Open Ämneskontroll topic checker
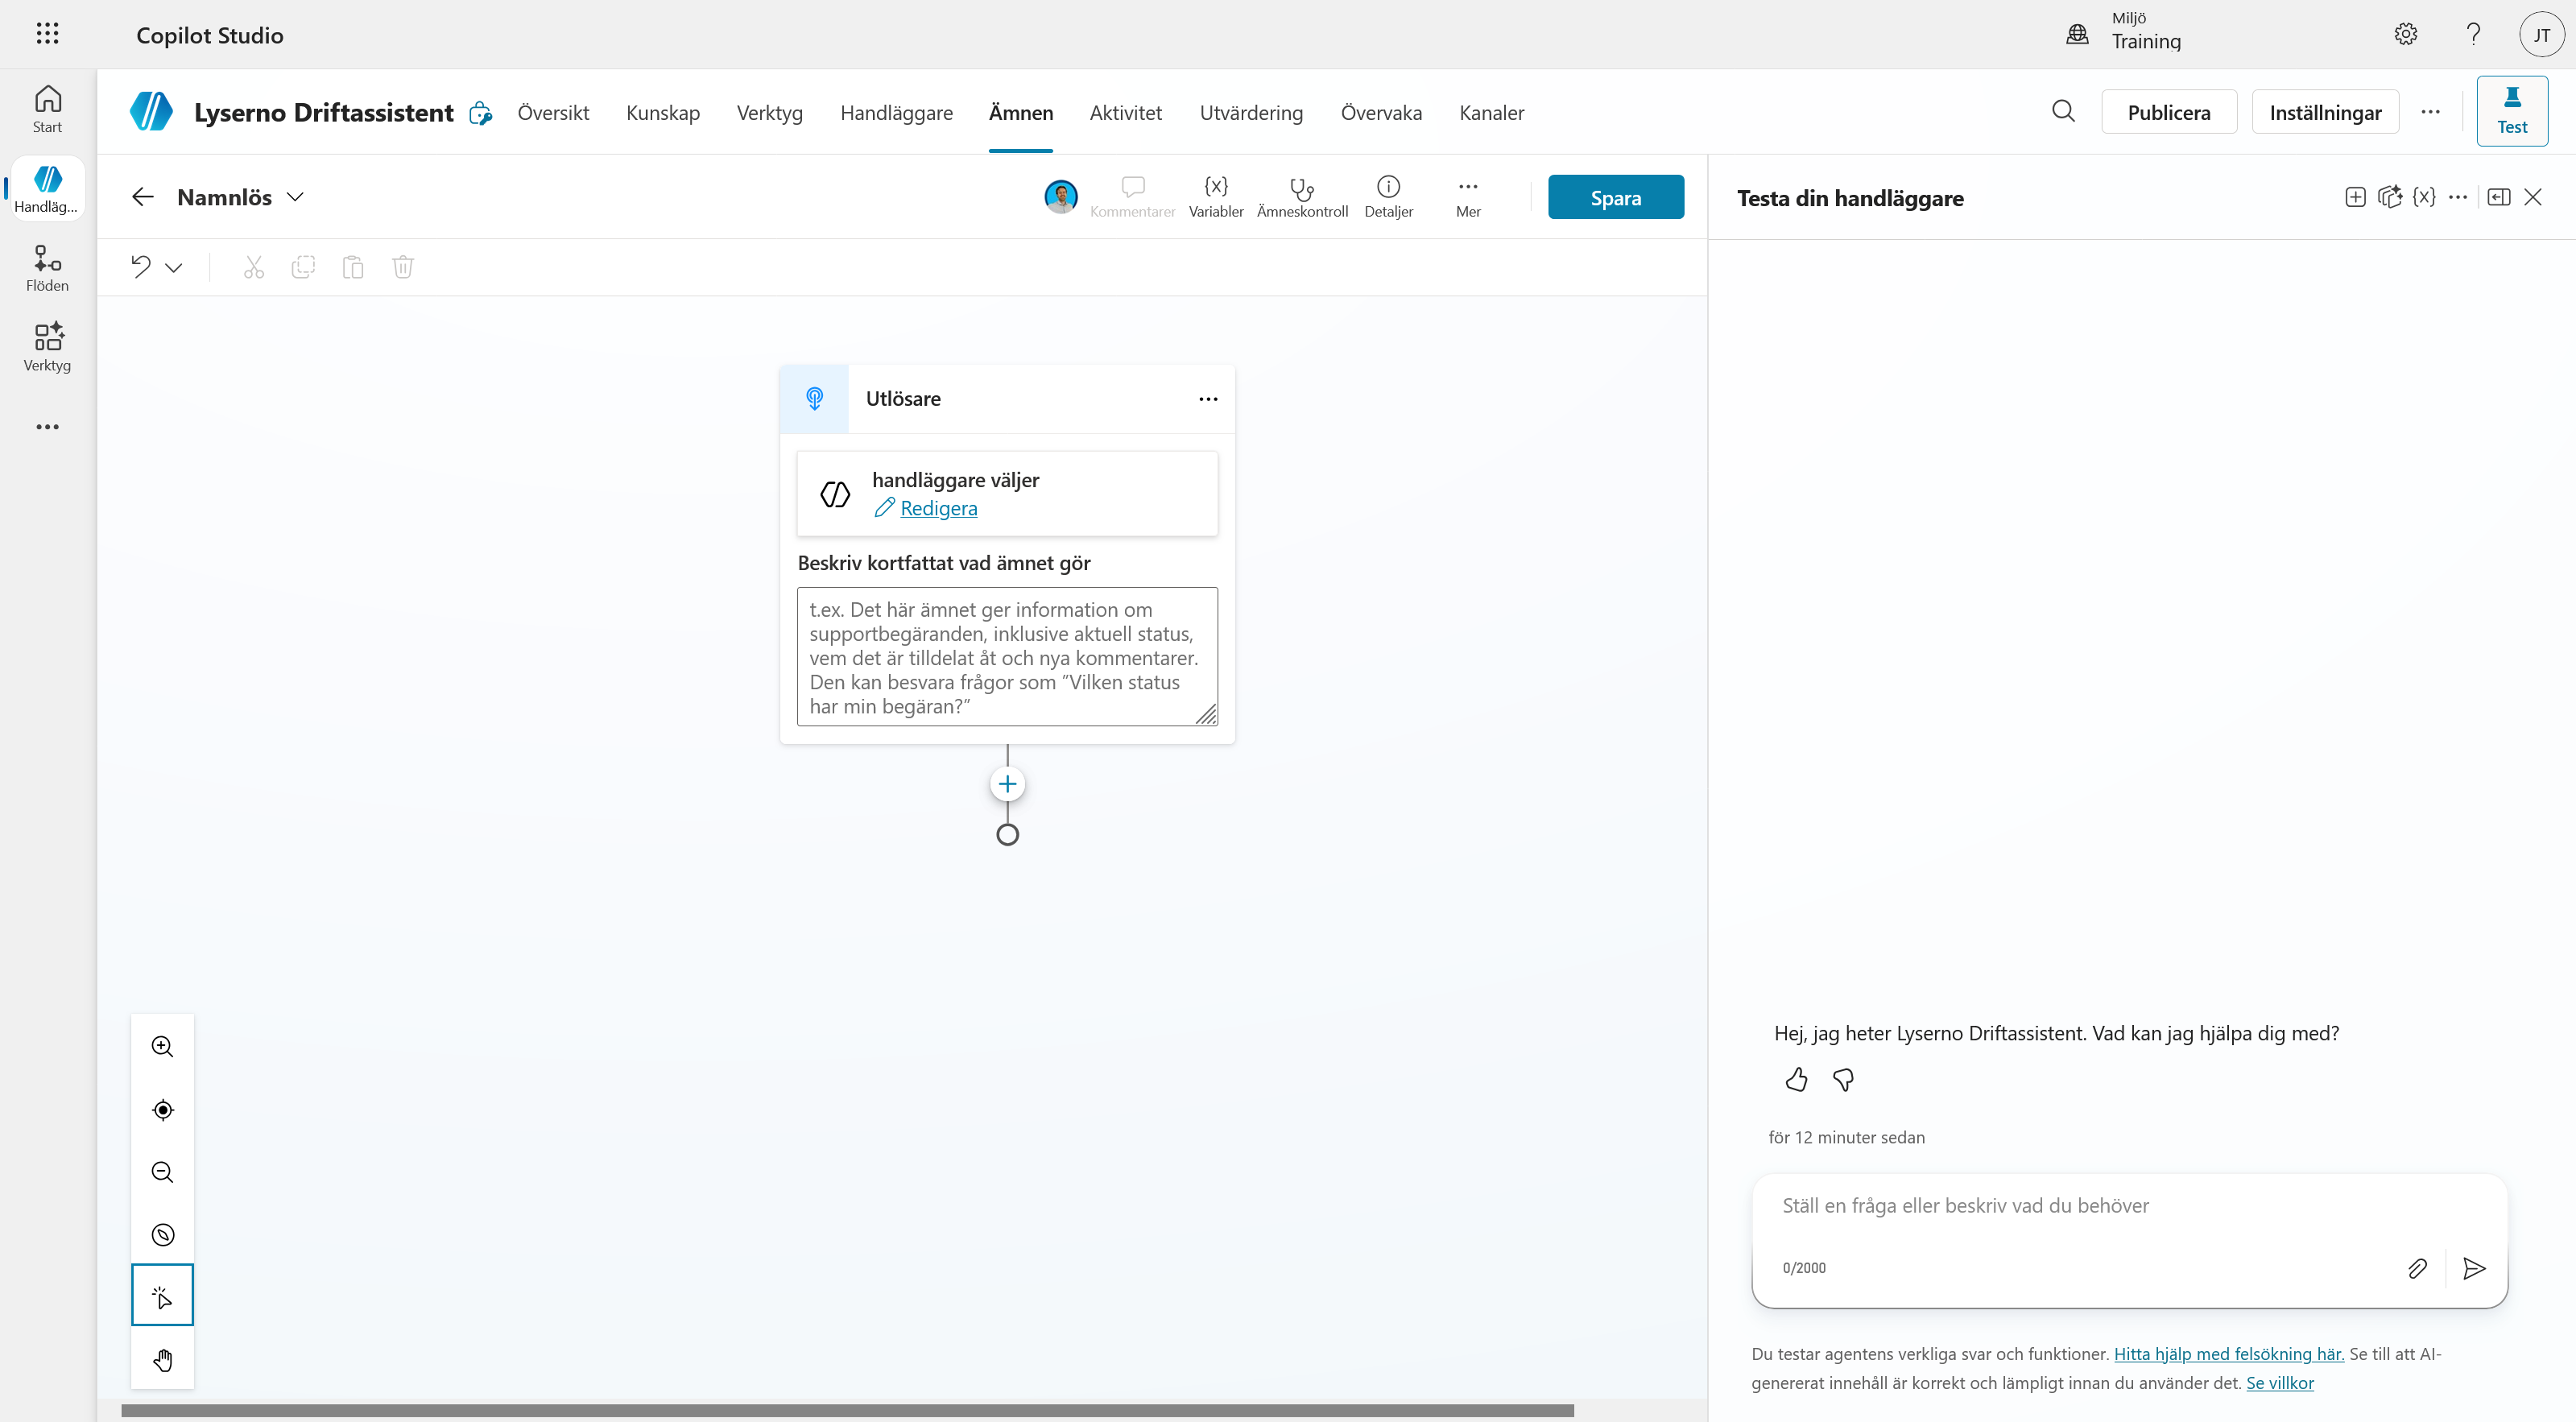This screenshot has height=1422, width=2576. (1302, 197)
